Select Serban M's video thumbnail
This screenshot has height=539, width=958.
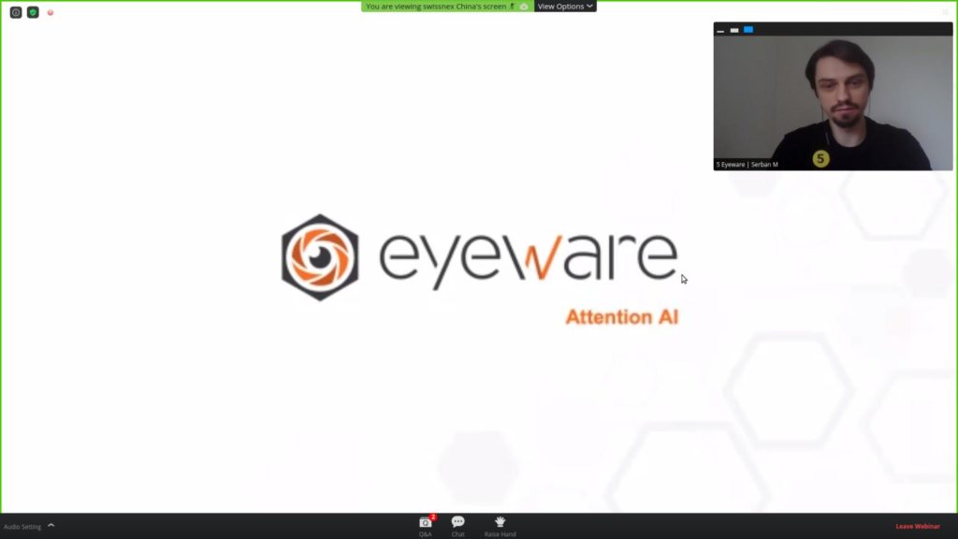[x=833, y=103]
